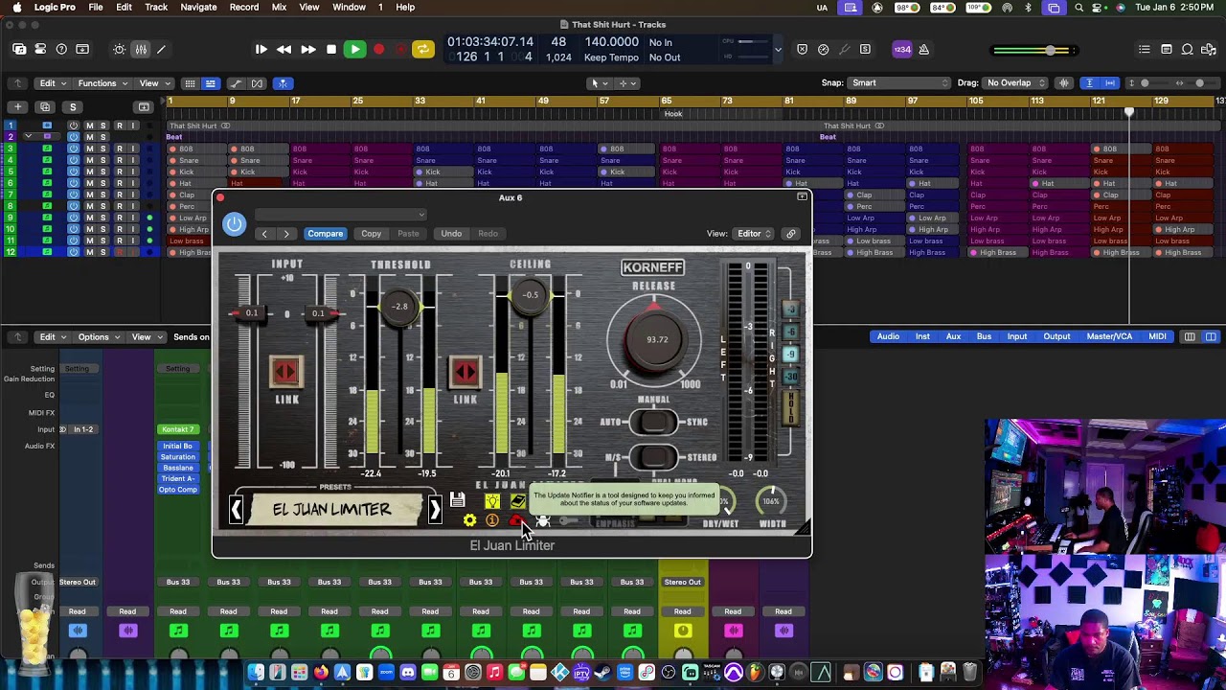Toggle the M/S Stereo switch

coord(655,458)
